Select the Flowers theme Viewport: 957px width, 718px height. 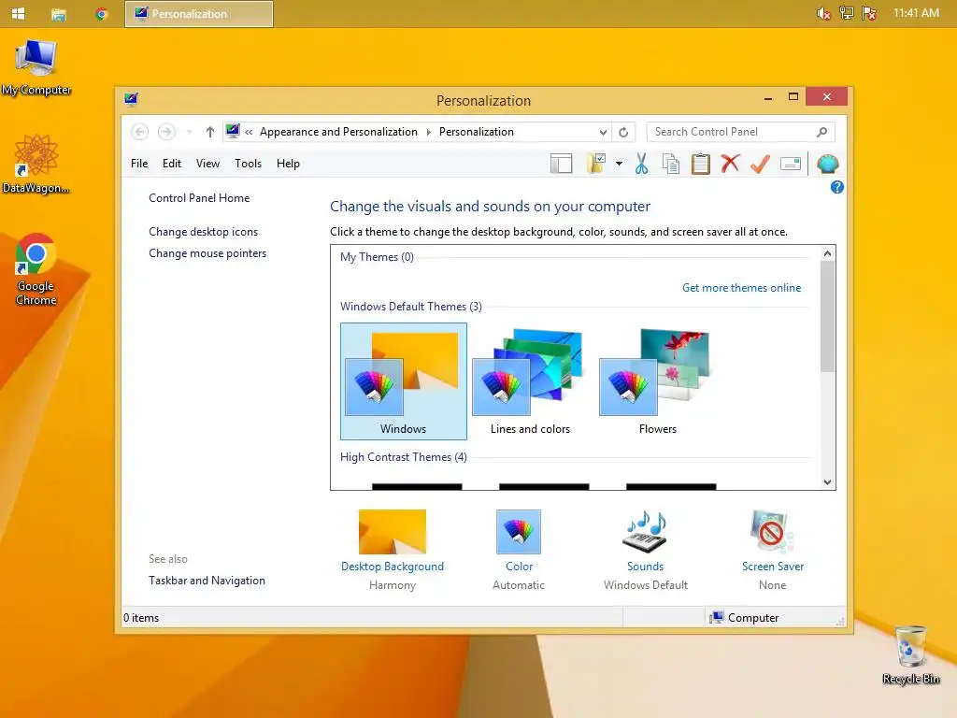click(657, 381)
